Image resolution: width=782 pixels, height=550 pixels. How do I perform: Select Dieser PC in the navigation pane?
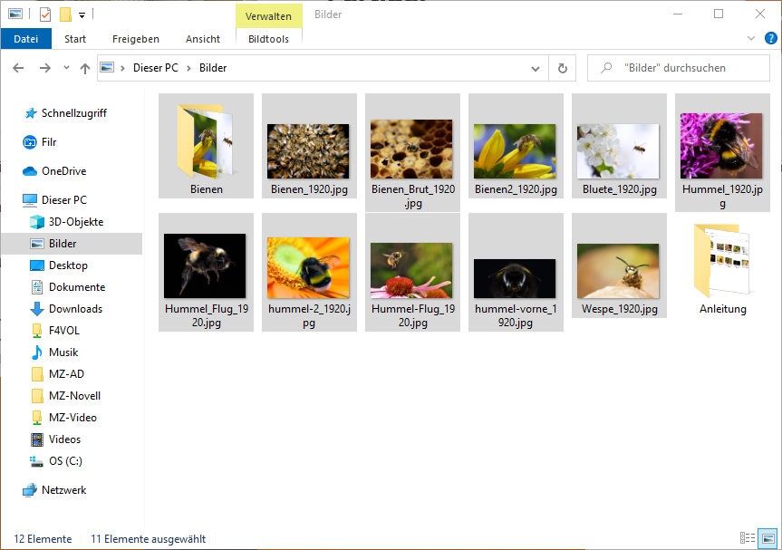pyautogui.click(x=54, y=200)
